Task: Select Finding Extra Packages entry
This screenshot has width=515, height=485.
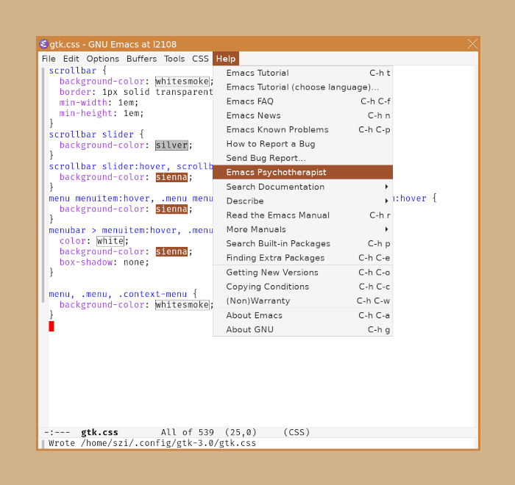Action: click(275, 258)
